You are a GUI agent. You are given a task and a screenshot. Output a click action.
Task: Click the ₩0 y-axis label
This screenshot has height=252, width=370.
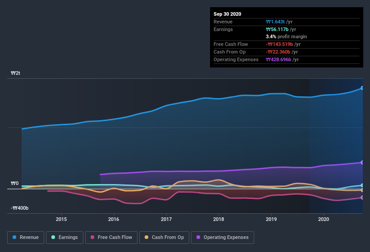[x=14, y=183]
